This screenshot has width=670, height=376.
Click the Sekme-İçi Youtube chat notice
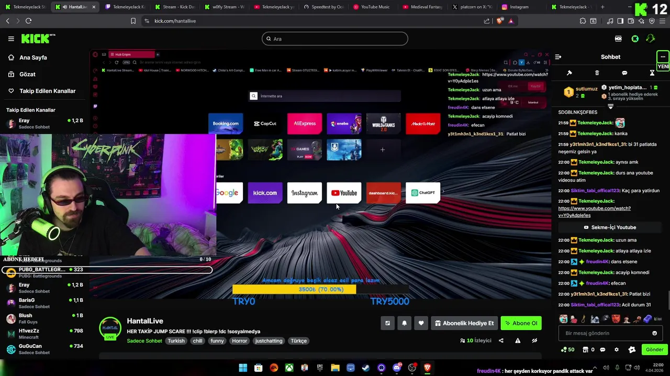(x=610, y=227)
